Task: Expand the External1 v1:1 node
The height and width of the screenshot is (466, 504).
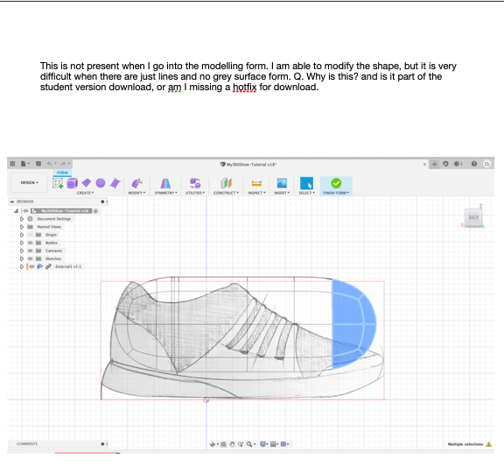Action: [x=22, y=266]
